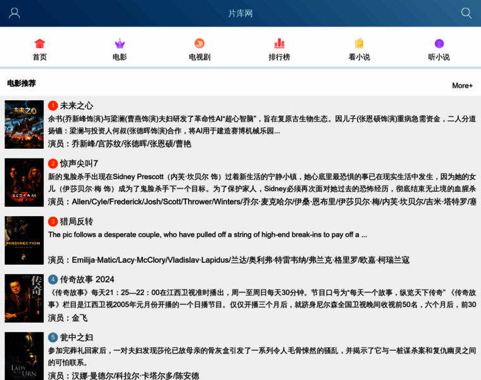
Task: Go to 首页 tab
Action: point(40,57)
